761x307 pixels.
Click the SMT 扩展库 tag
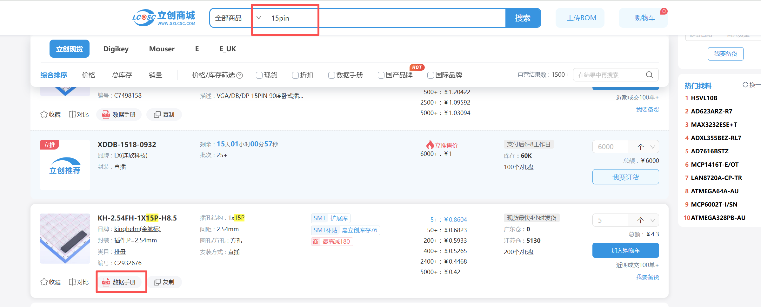tap(330, 218)
